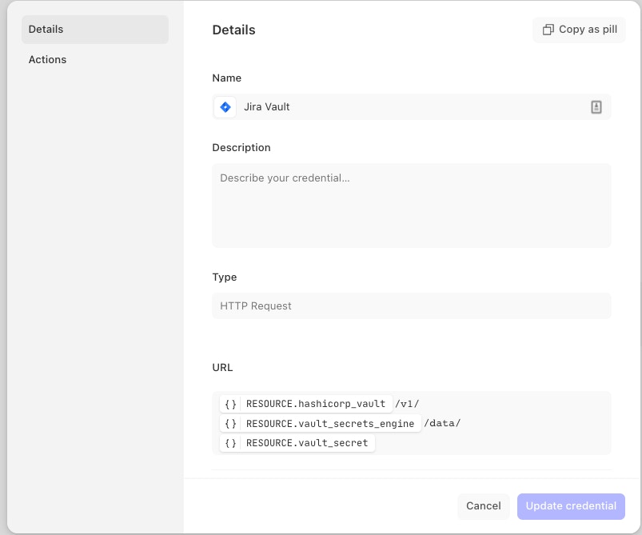Open the Details section in the sidebar
This screenshot has width=642, height=535.
(94, 30)
